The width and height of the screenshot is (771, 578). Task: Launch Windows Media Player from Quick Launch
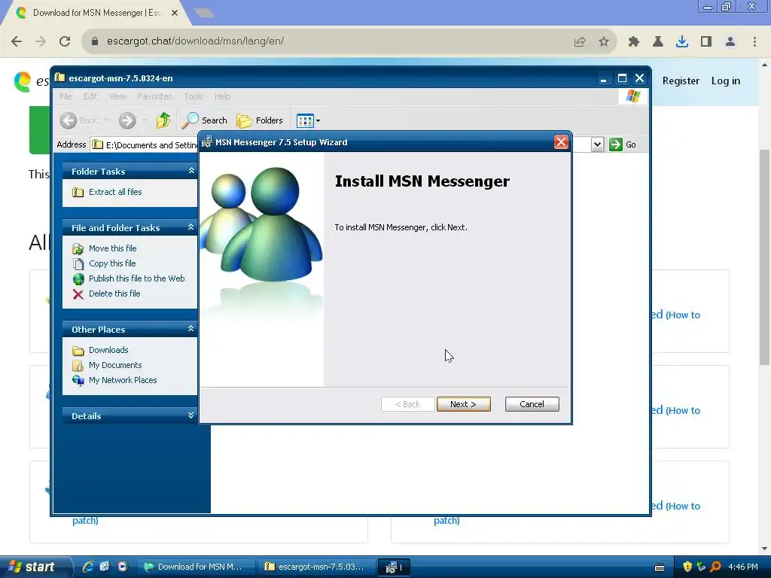pyautogui.click(x=123, y=567)
